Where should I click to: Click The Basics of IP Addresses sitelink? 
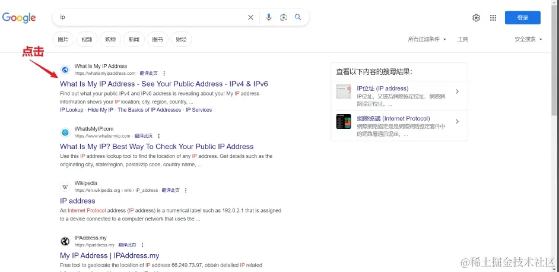click(x=150, y=110)
